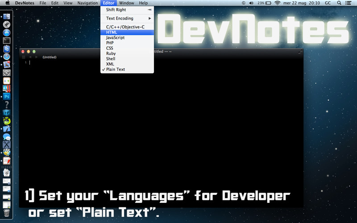357x223 pixels.
Task: Click the Wi-Fi status icon
Action: (x=277, y=3)
